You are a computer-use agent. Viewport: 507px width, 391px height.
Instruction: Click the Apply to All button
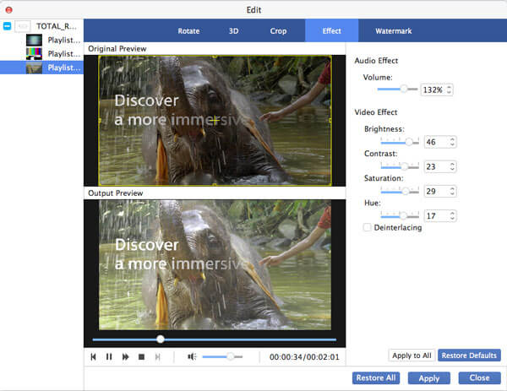tap(412, 356)
